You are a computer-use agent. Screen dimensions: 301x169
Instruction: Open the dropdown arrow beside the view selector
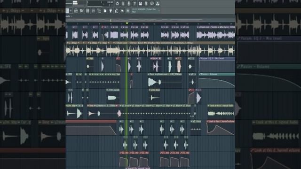pos(71,11)
